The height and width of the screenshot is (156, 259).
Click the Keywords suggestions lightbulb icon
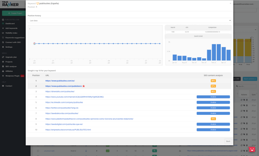click(3, 38)
